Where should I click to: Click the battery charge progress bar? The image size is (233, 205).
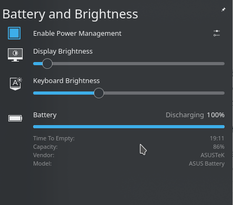129,127
